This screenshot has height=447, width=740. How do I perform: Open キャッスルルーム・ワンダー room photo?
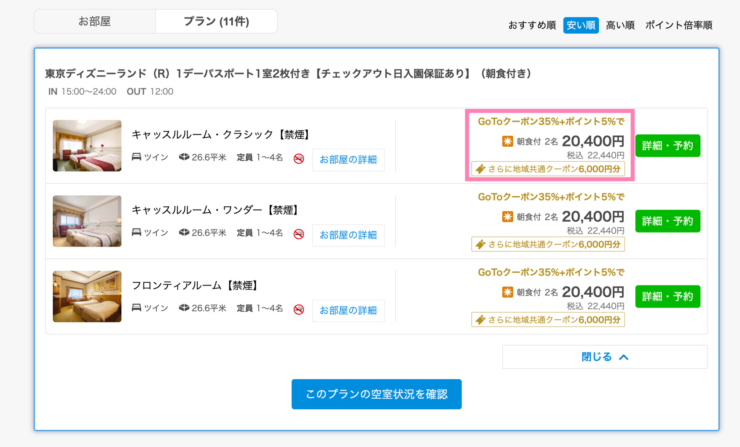[87, 221]
